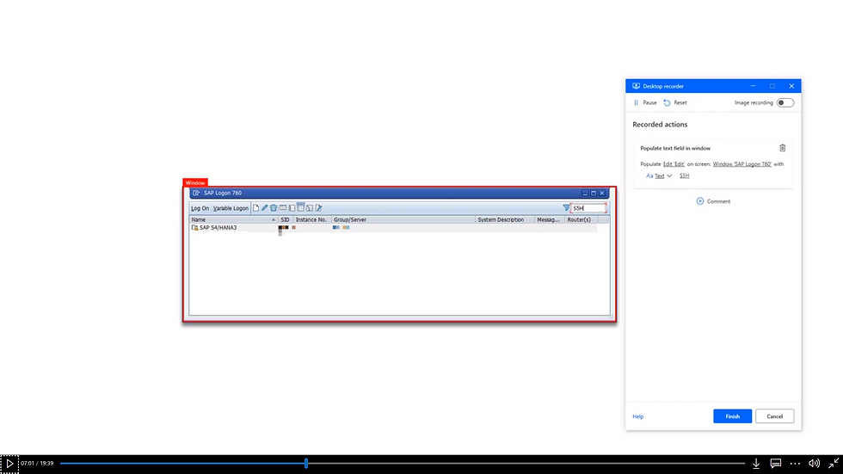Click the S5H value in recorded action
This screenshot has width=843, height=474.
(x=685, y=175)
